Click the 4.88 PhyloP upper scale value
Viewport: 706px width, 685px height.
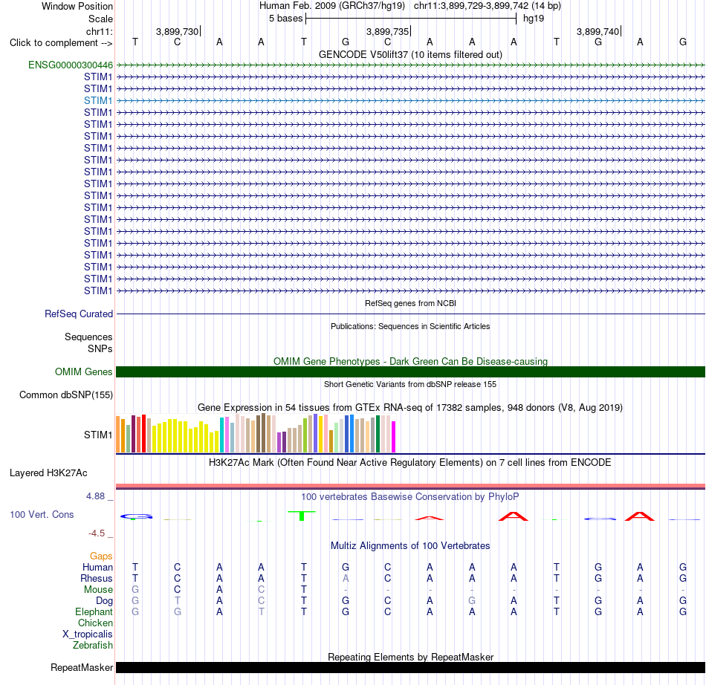pyautogui.click(x=95, y=496)
